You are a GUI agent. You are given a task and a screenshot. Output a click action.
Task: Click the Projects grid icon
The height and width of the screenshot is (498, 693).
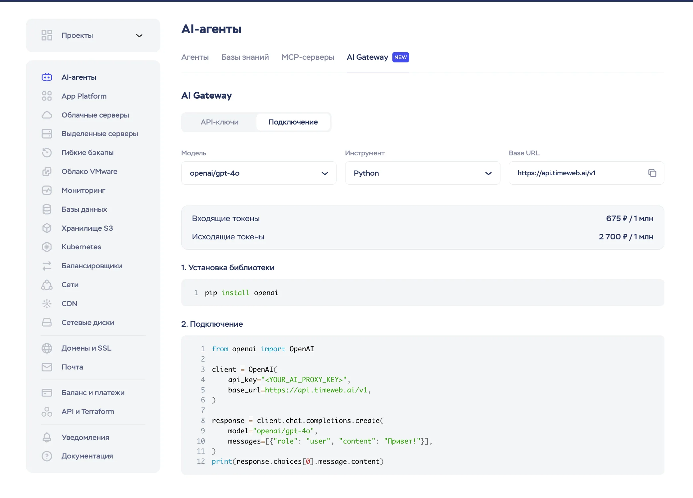pos(47,35)
